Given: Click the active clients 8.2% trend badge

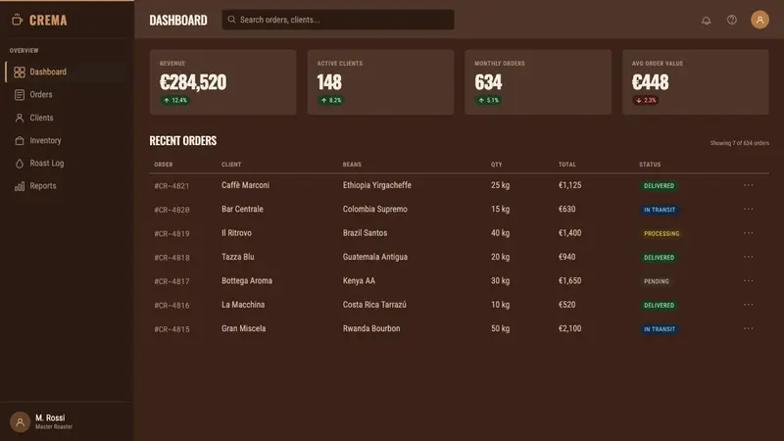Looking at the screenshot, I should (x=331, y=101).
